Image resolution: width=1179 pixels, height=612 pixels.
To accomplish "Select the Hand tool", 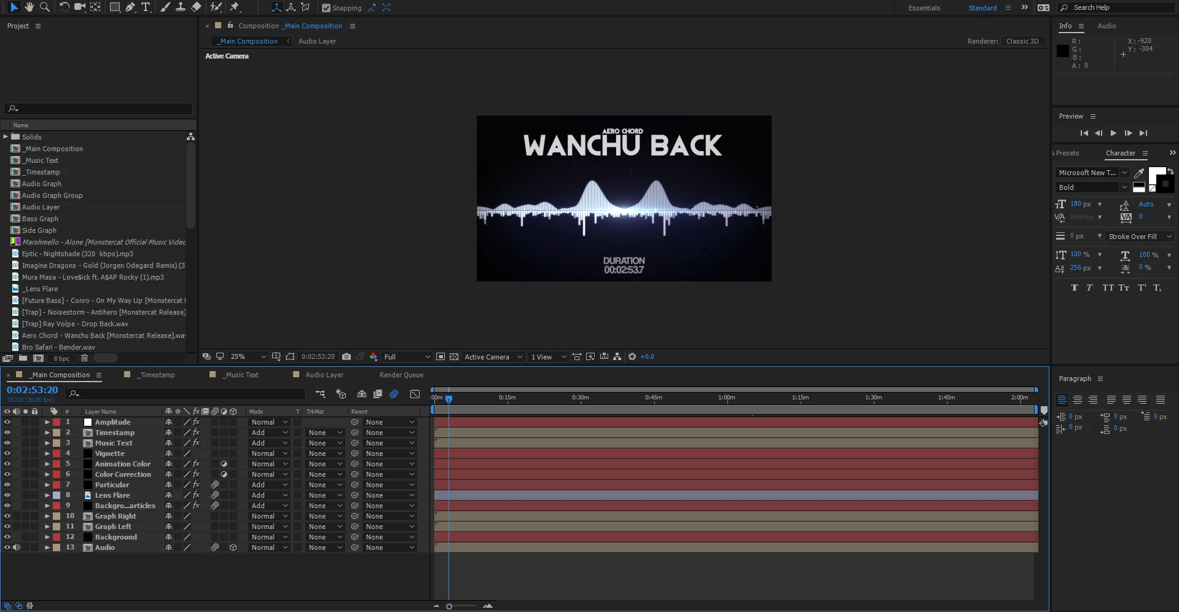I will (x=29, y=7).
